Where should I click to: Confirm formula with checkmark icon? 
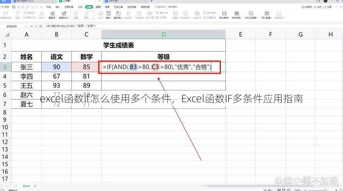[x=36, y=26]
